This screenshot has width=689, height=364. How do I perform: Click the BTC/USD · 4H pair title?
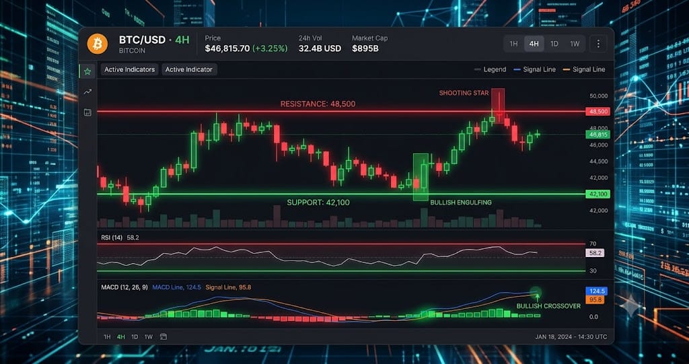tap(154, 40)
